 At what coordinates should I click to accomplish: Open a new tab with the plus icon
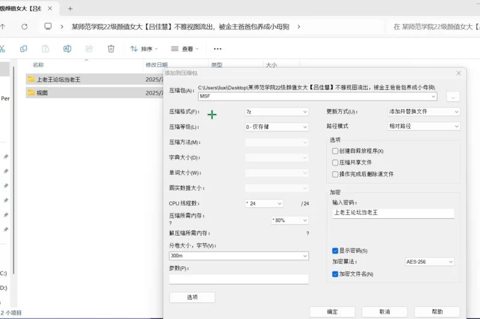point(70,9)
